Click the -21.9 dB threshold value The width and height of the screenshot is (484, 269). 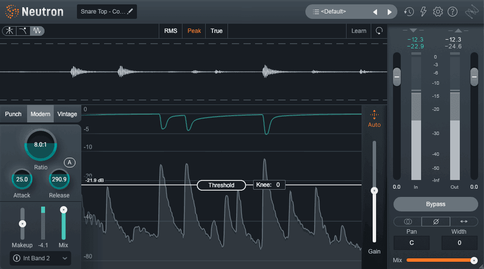(95, 180)
